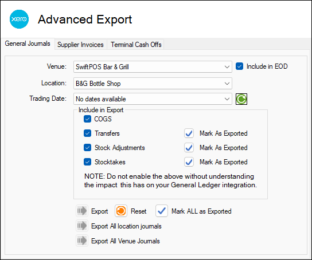Click Mark As Exported checkmark for Stocktakes
The image size is (312, 260).
coord(189,162)
